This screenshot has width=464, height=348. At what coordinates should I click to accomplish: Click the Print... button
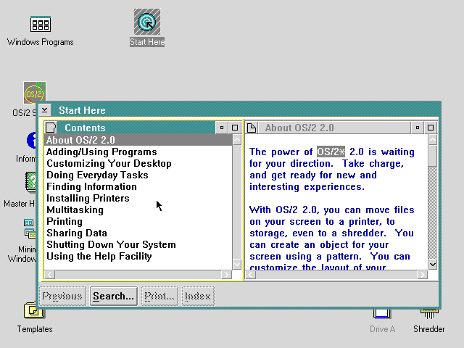click(159, 296)
